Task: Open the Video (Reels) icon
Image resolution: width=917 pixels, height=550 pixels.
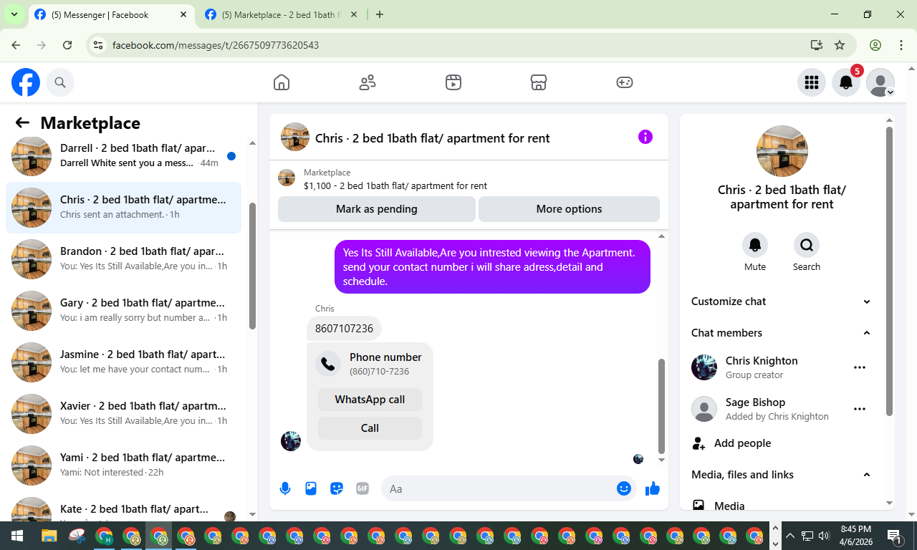Action: (x=453, y=82)
